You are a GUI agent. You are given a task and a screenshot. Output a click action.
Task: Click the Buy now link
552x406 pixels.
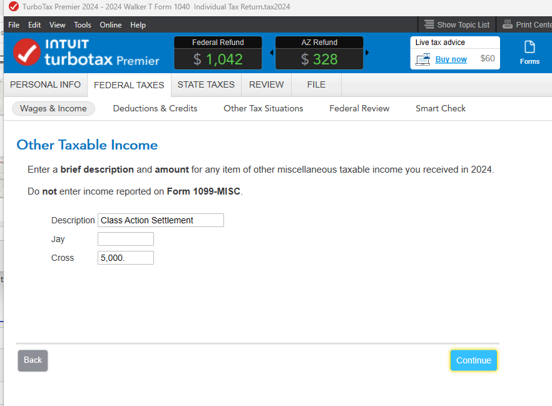point(451,59)
